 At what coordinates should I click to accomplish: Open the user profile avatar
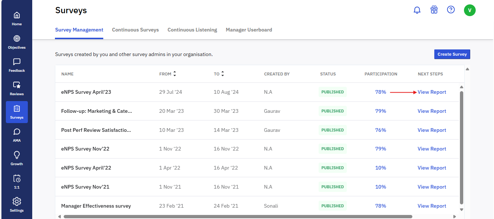[x=469, y=10]
